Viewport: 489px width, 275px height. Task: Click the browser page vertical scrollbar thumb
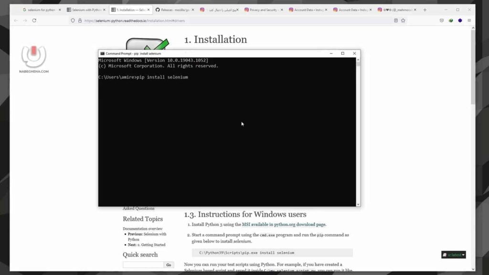(473, 67)
